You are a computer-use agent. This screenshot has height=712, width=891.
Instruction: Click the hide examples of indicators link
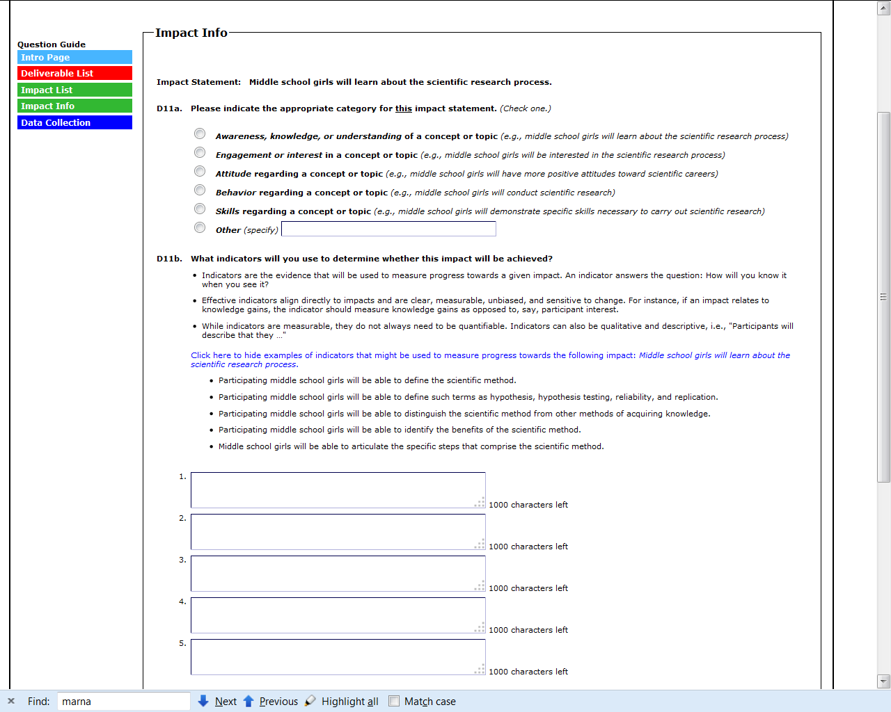click(490, 359)
